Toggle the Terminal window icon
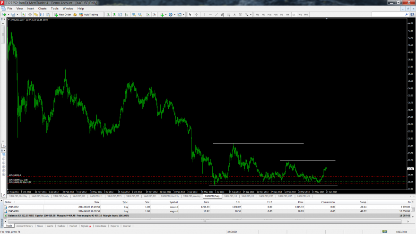This screenshot has width=416, height=234. [42, 15]
